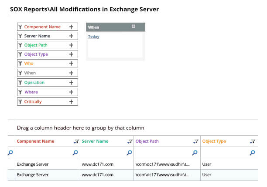The image size is (267, 187).
Task: Click the Today link in When panel
Action: click(94, 37)
